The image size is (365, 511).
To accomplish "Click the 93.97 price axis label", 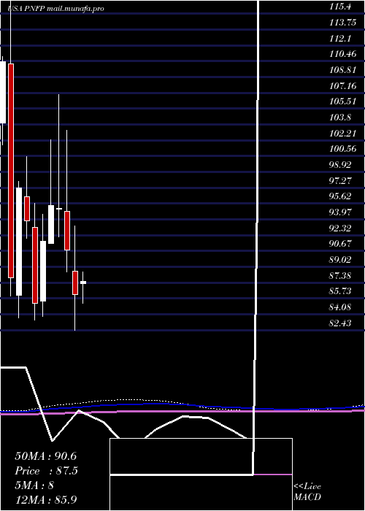I will click(340, 212).
